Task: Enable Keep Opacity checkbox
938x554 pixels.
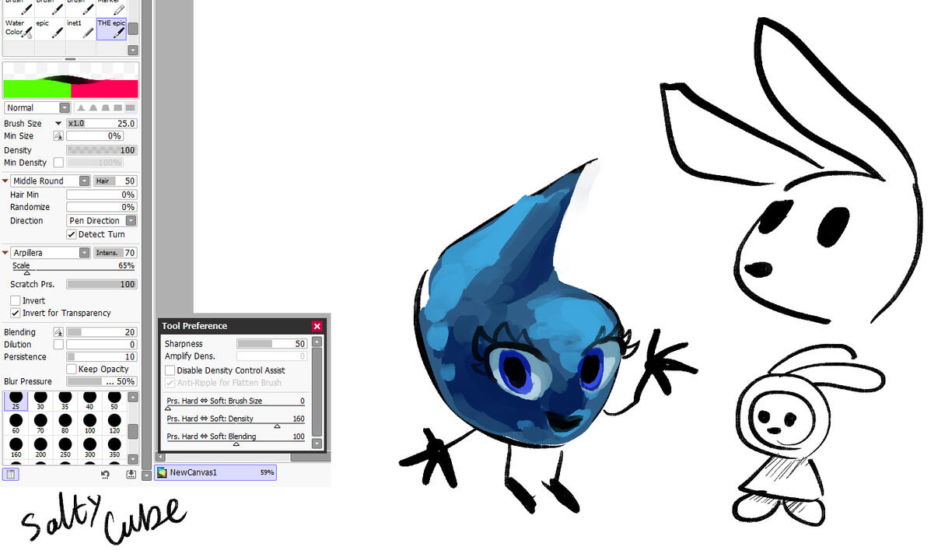Action: [x=72, y=369]
